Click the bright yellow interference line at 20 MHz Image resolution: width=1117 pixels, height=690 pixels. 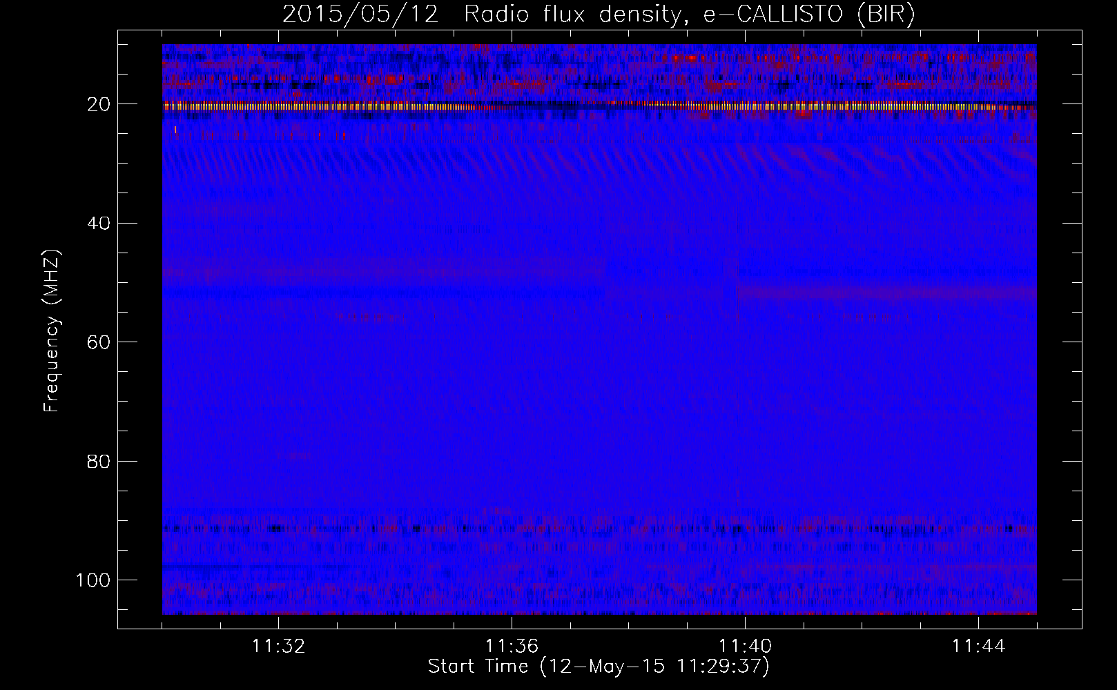599,106
